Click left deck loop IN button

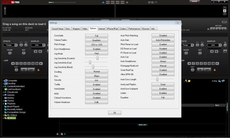click(x=24, y=70)
